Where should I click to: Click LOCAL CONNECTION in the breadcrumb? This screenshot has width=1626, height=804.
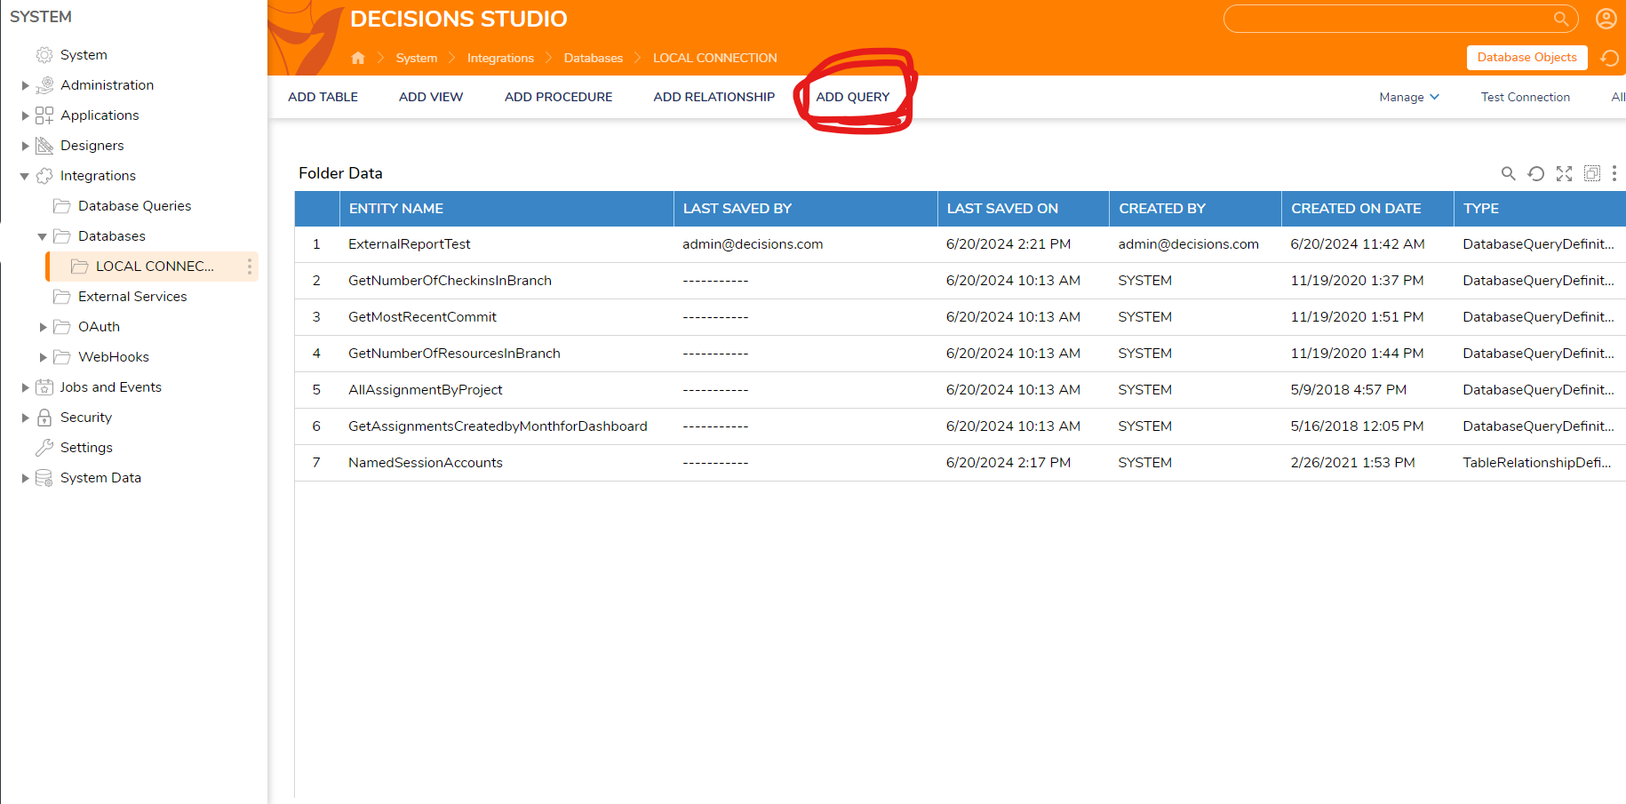coord(714,58)
